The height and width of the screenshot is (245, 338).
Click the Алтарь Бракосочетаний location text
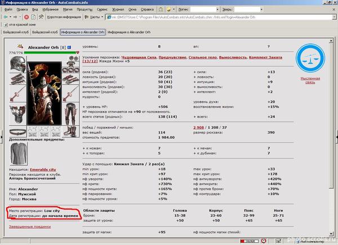tap(32, 178)
